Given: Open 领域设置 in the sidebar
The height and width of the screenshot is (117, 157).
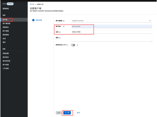Looking at the screenshot, I should (x=6, y=53).
